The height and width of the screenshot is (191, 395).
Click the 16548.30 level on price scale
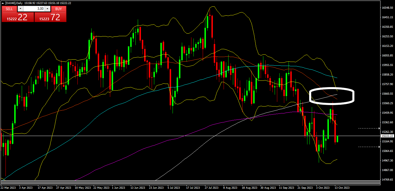pyautogui.click(x=387, y=8)
